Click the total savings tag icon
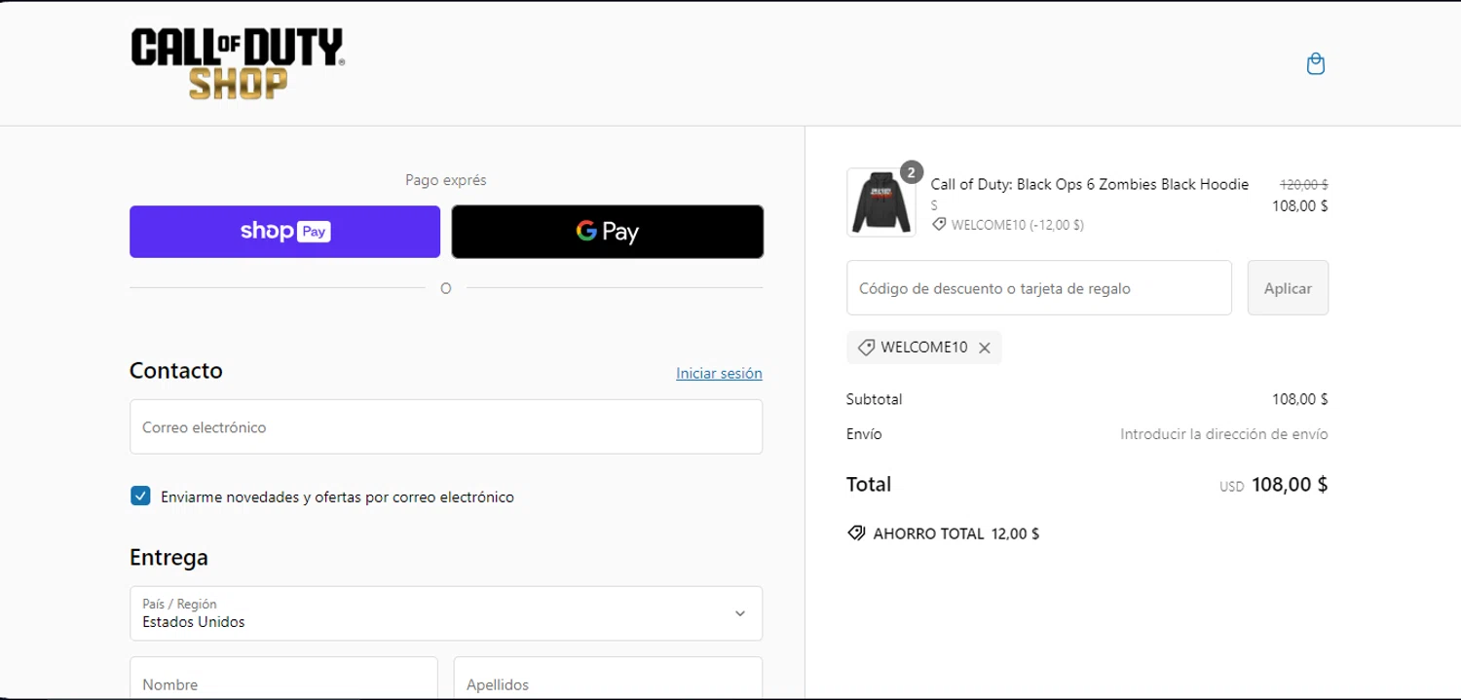Image resolution: width=1461 pixels, height=700 pixels. pos(856,534)
